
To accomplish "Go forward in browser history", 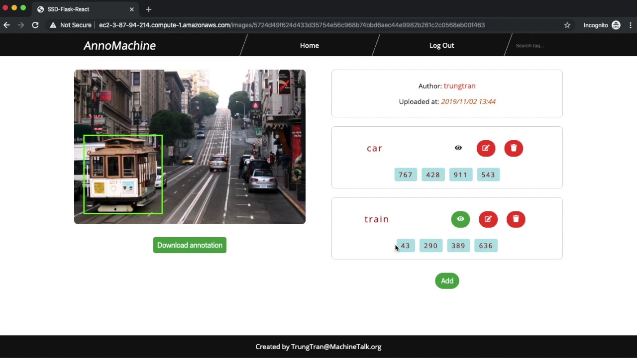I will click(x=21, y=25).
